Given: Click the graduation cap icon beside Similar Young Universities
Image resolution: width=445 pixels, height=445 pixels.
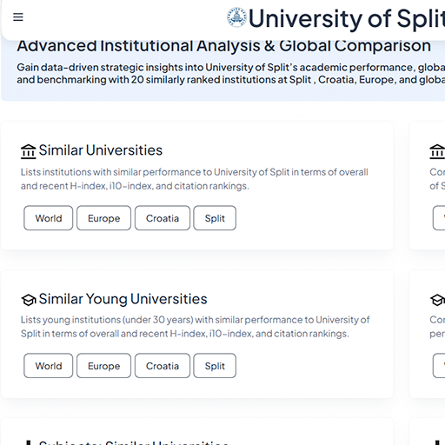Looking at the screenshot, I should point(29,300).
